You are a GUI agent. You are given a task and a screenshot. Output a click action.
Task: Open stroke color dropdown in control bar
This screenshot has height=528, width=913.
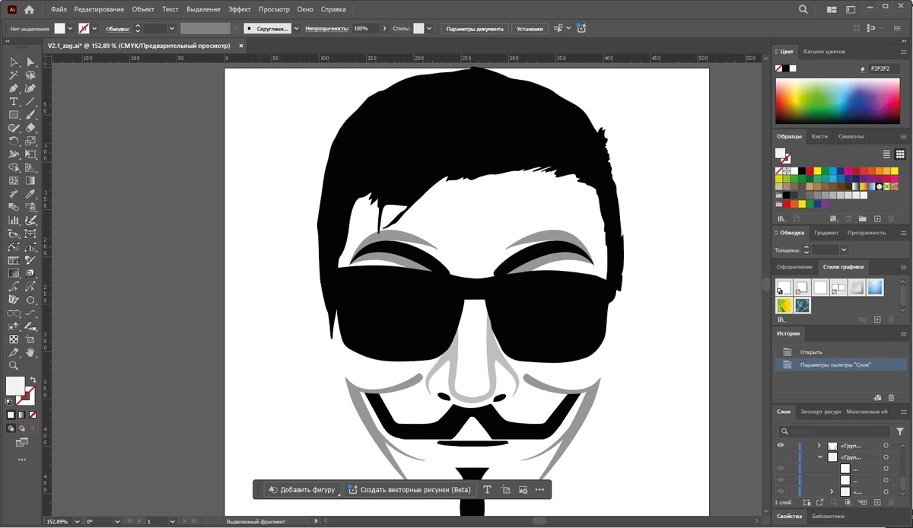tap(96, 28)
